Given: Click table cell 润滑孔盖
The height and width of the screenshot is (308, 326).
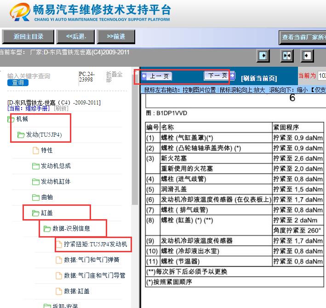Looking at the screenshot, I should pos(216,189).
